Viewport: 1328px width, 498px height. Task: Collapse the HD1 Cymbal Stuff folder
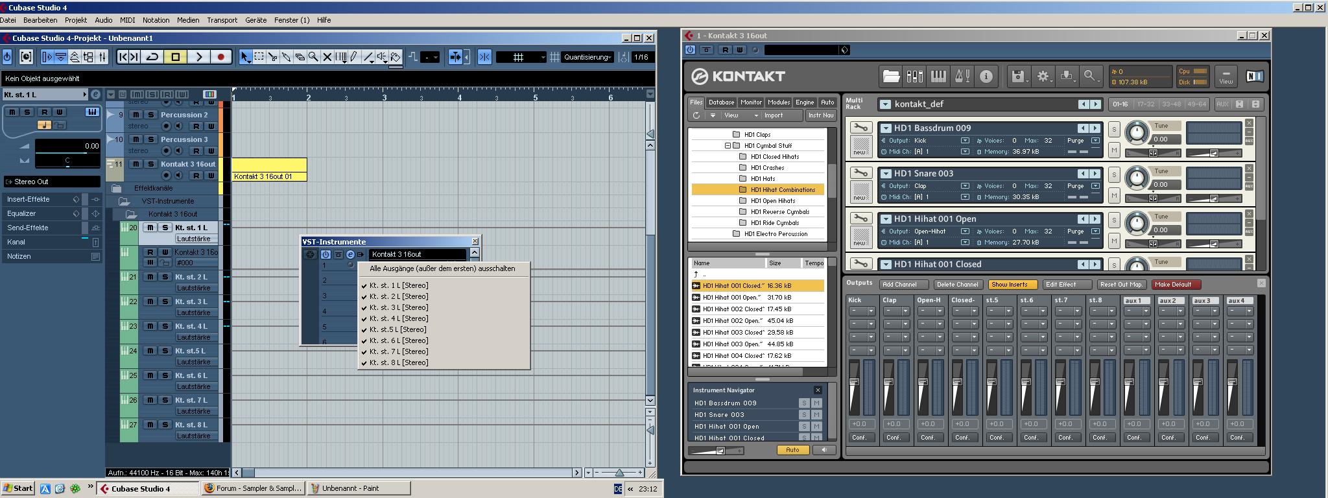tap(728, 146)
